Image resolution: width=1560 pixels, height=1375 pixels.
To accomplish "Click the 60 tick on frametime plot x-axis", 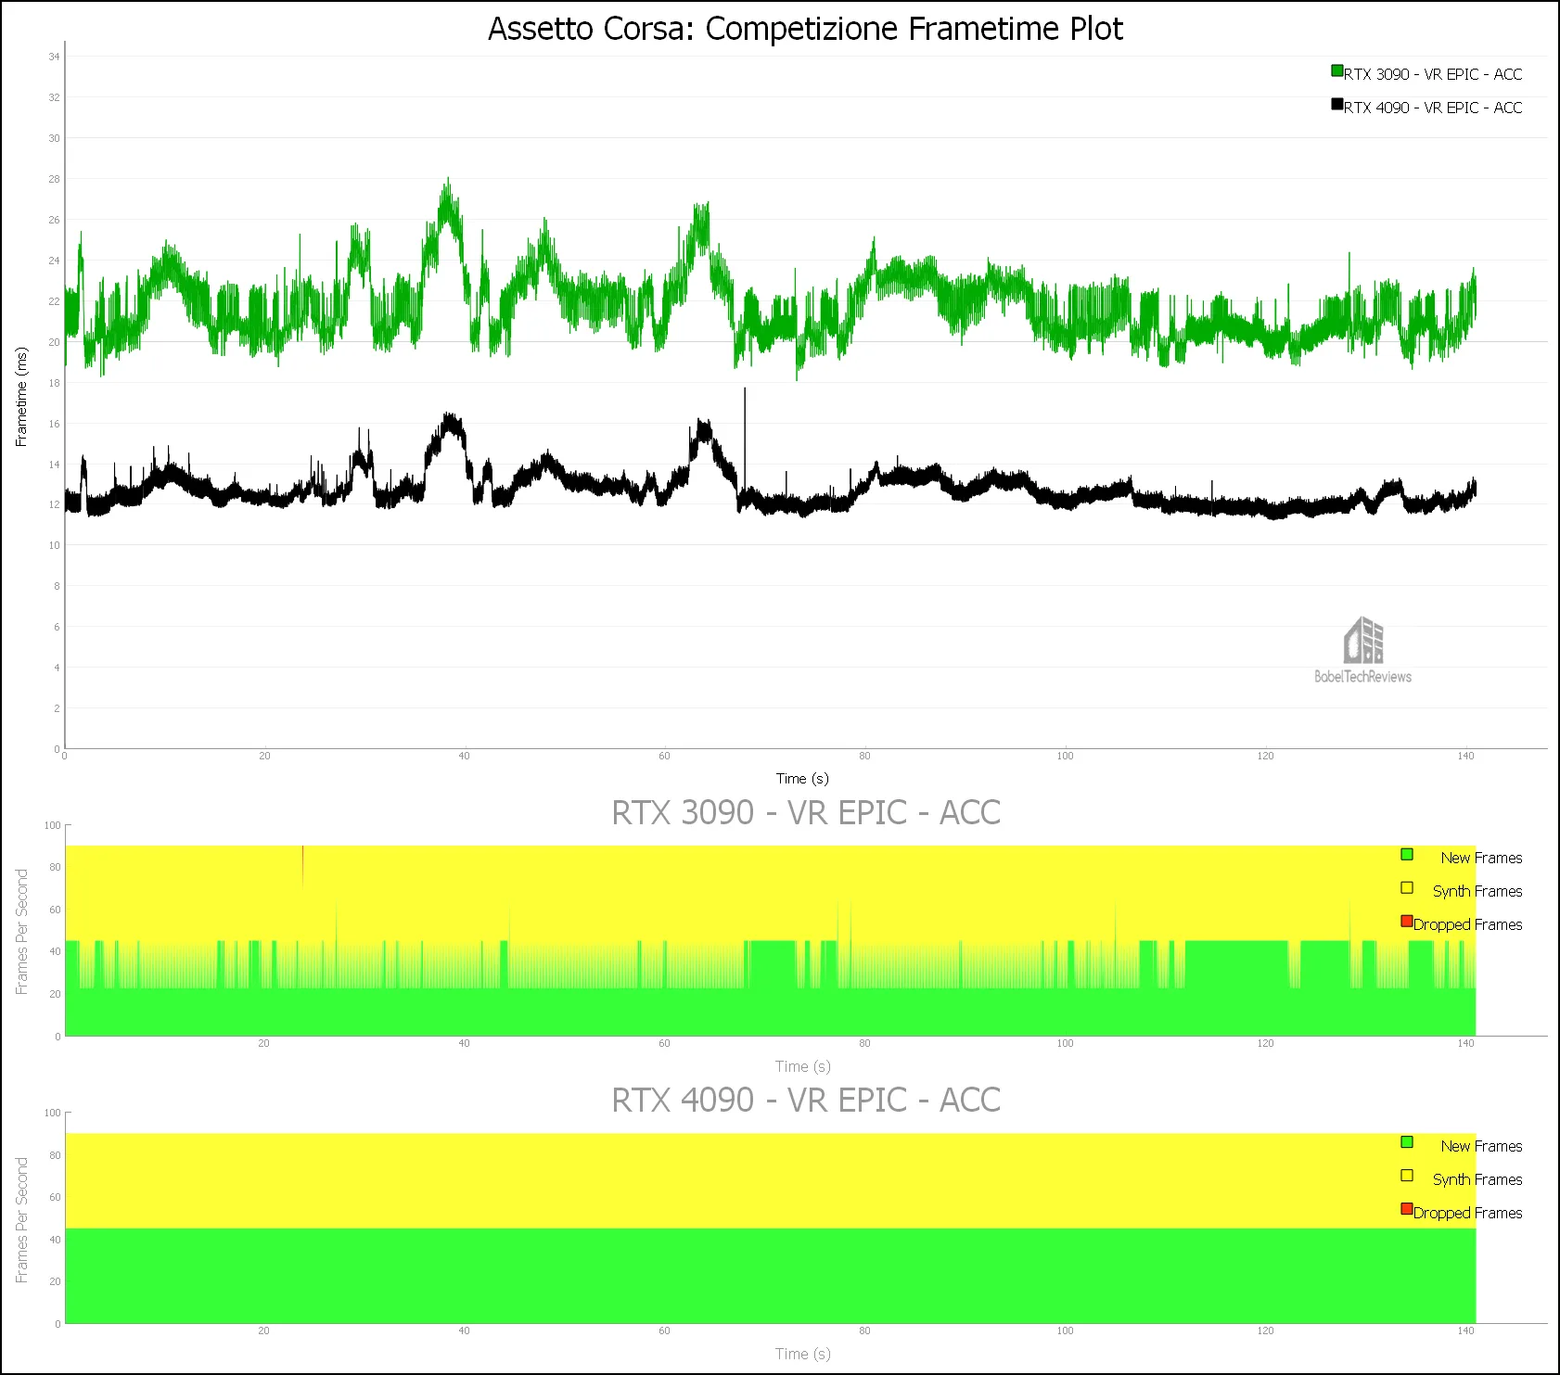I will 664,756.
